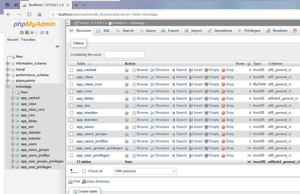Click the log out icon beside home
The height and width of the screenshot is (194, 300).
point(27,32)
